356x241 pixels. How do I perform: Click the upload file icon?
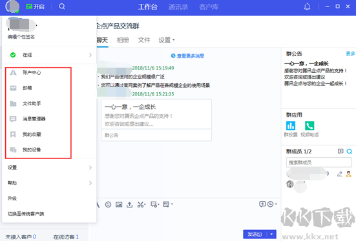pyautogui.click(x=129, y=204)
